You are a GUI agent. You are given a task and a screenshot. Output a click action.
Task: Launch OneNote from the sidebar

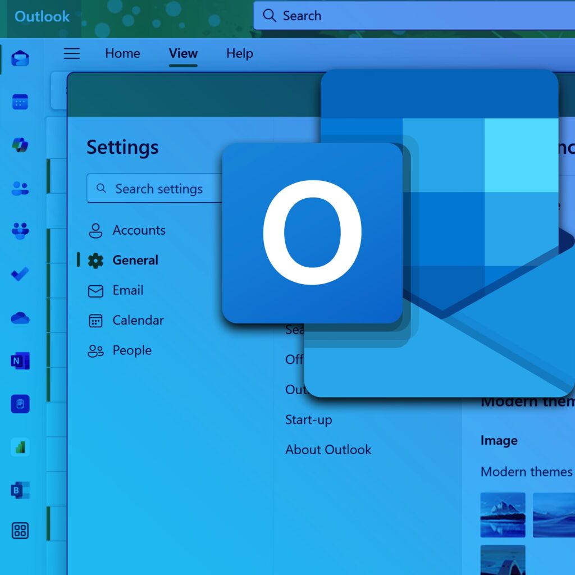point(20,361)
